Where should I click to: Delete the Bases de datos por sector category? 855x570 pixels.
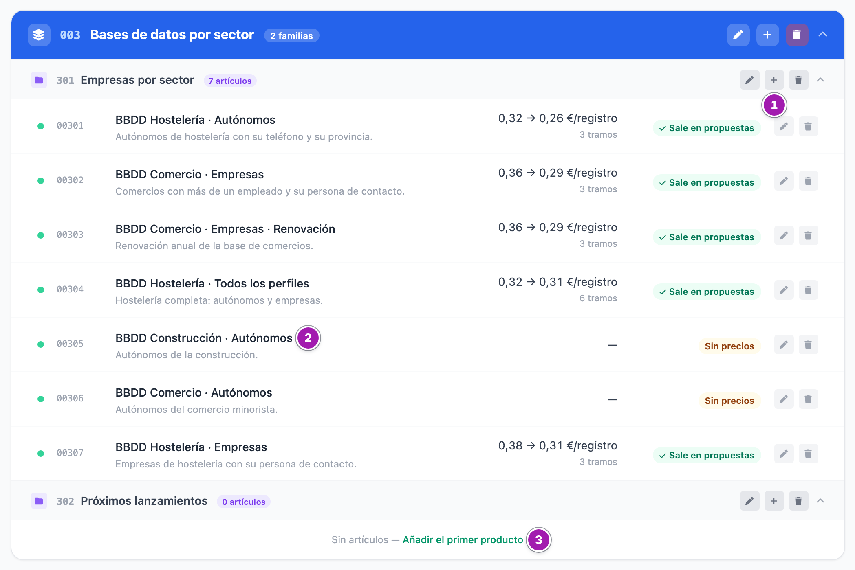point(797,35)
